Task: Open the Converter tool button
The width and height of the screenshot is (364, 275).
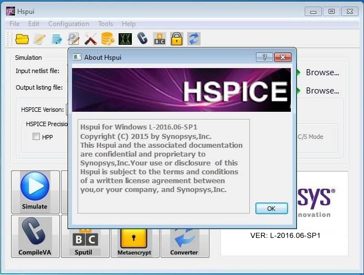Action: pos(185,243)
